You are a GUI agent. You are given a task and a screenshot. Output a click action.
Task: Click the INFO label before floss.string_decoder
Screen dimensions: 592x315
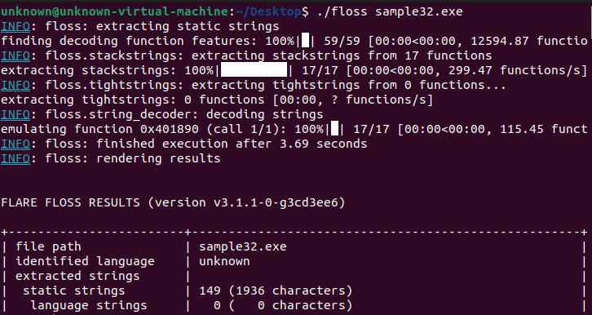pyautogui.click(x=15, y=114)
